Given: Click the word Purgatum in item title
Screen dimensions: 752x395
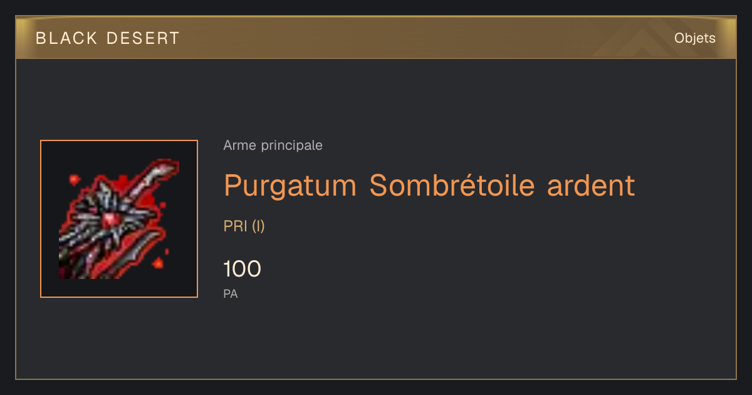Looking at the screenshot, I should [290, 186].
